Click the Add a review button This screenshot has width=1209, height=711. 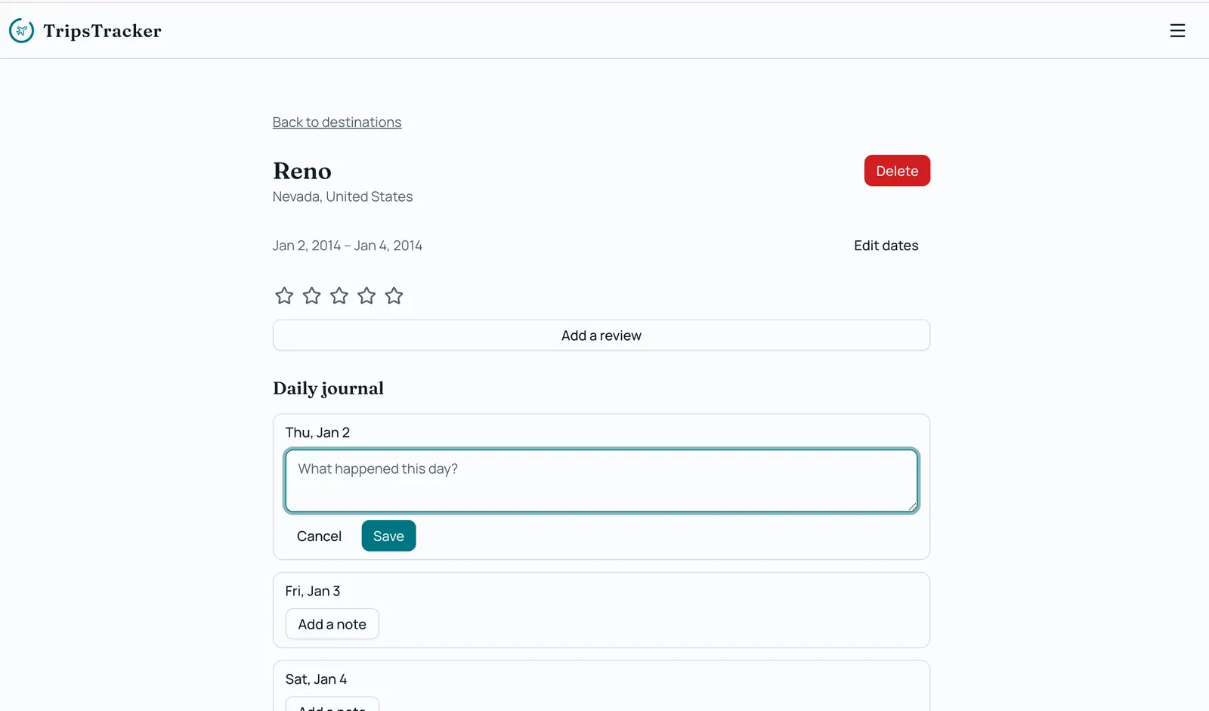601,335
